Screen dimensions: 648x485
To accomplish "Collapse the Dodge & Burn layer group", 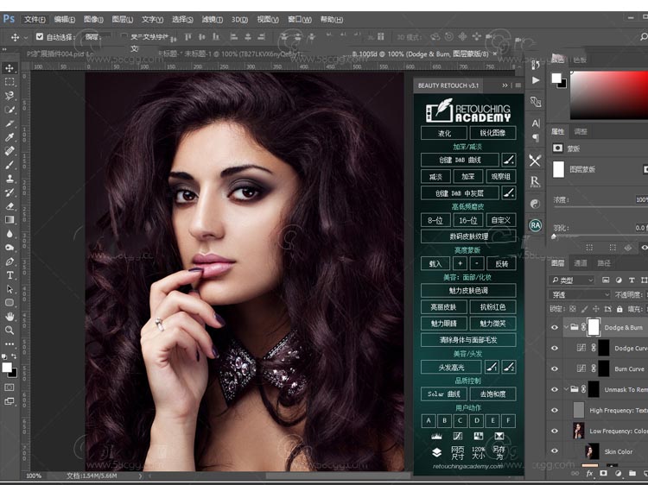I will [x=566, y=328].
